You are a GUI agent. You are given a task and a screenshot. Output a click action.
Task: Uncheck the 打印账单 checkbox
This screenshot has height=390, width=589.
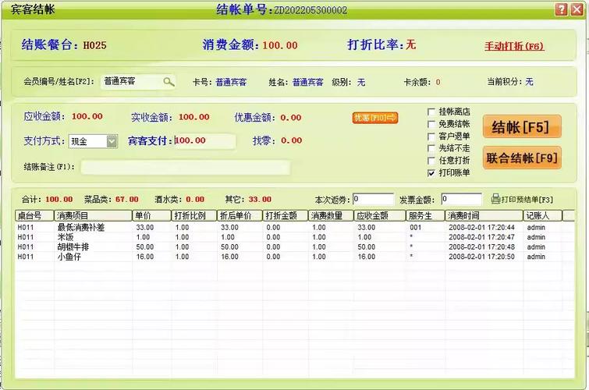point(431,173)
